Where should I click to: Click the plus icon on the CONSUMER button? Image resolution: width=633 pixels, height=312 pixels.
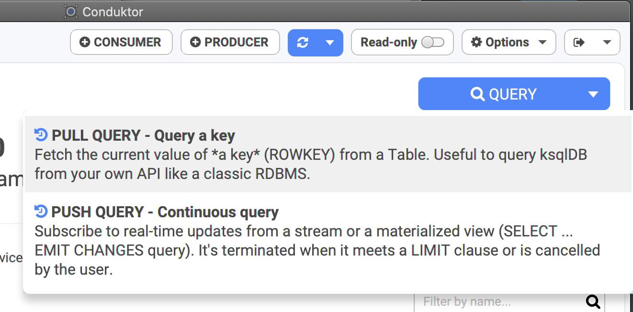tap(85, 43)
